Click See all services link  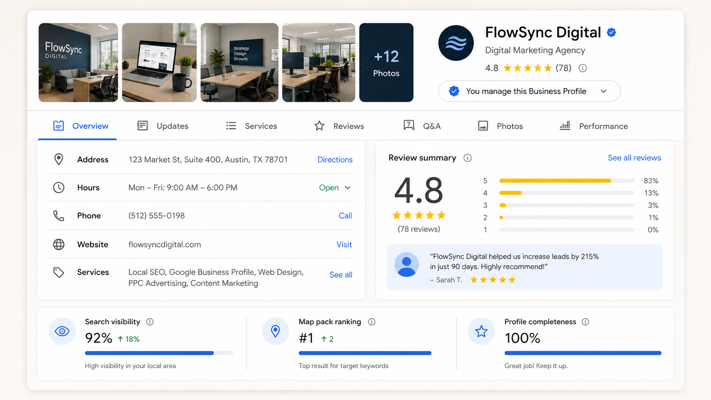click(x=341, y=275)
